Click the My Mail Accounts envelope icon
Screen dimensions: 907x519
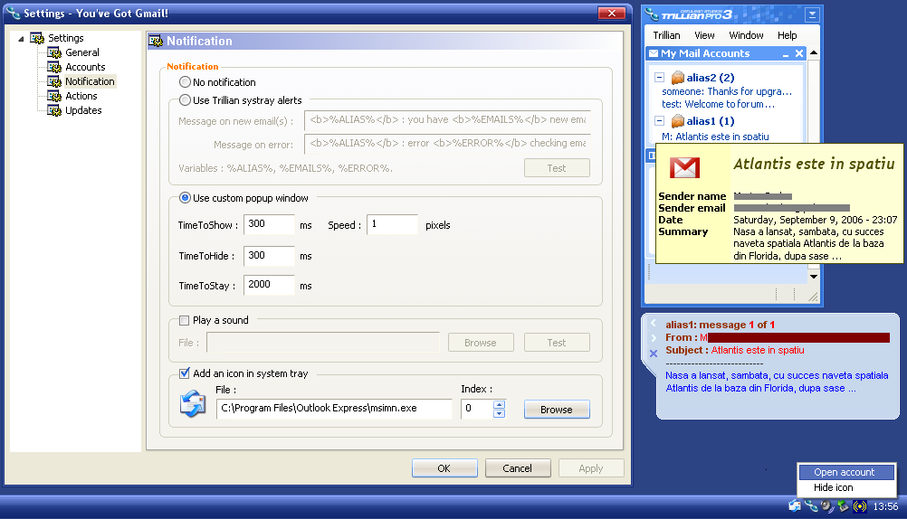654,53
